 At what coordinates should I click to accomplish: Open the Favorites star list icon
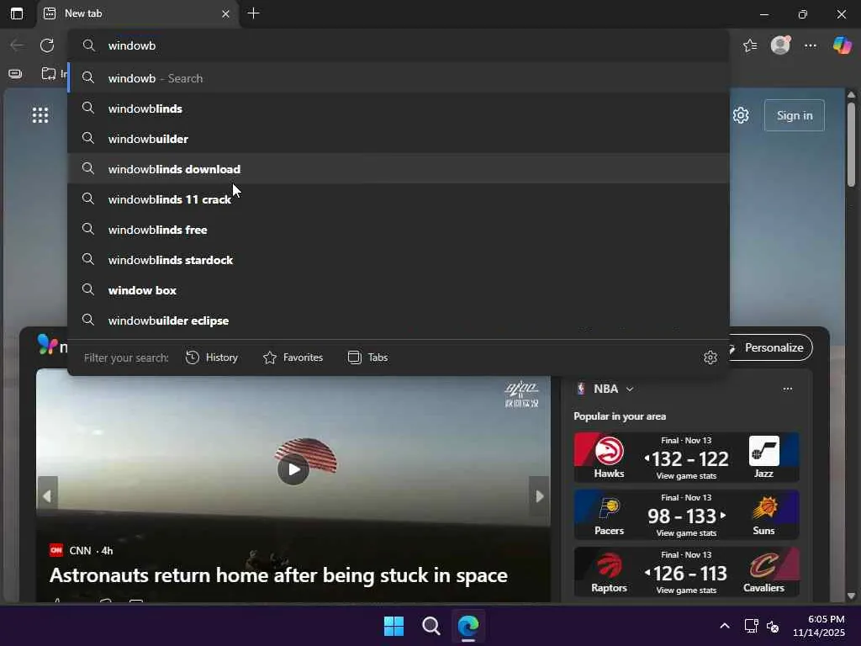pyautogui.click(x=750, y=45)
